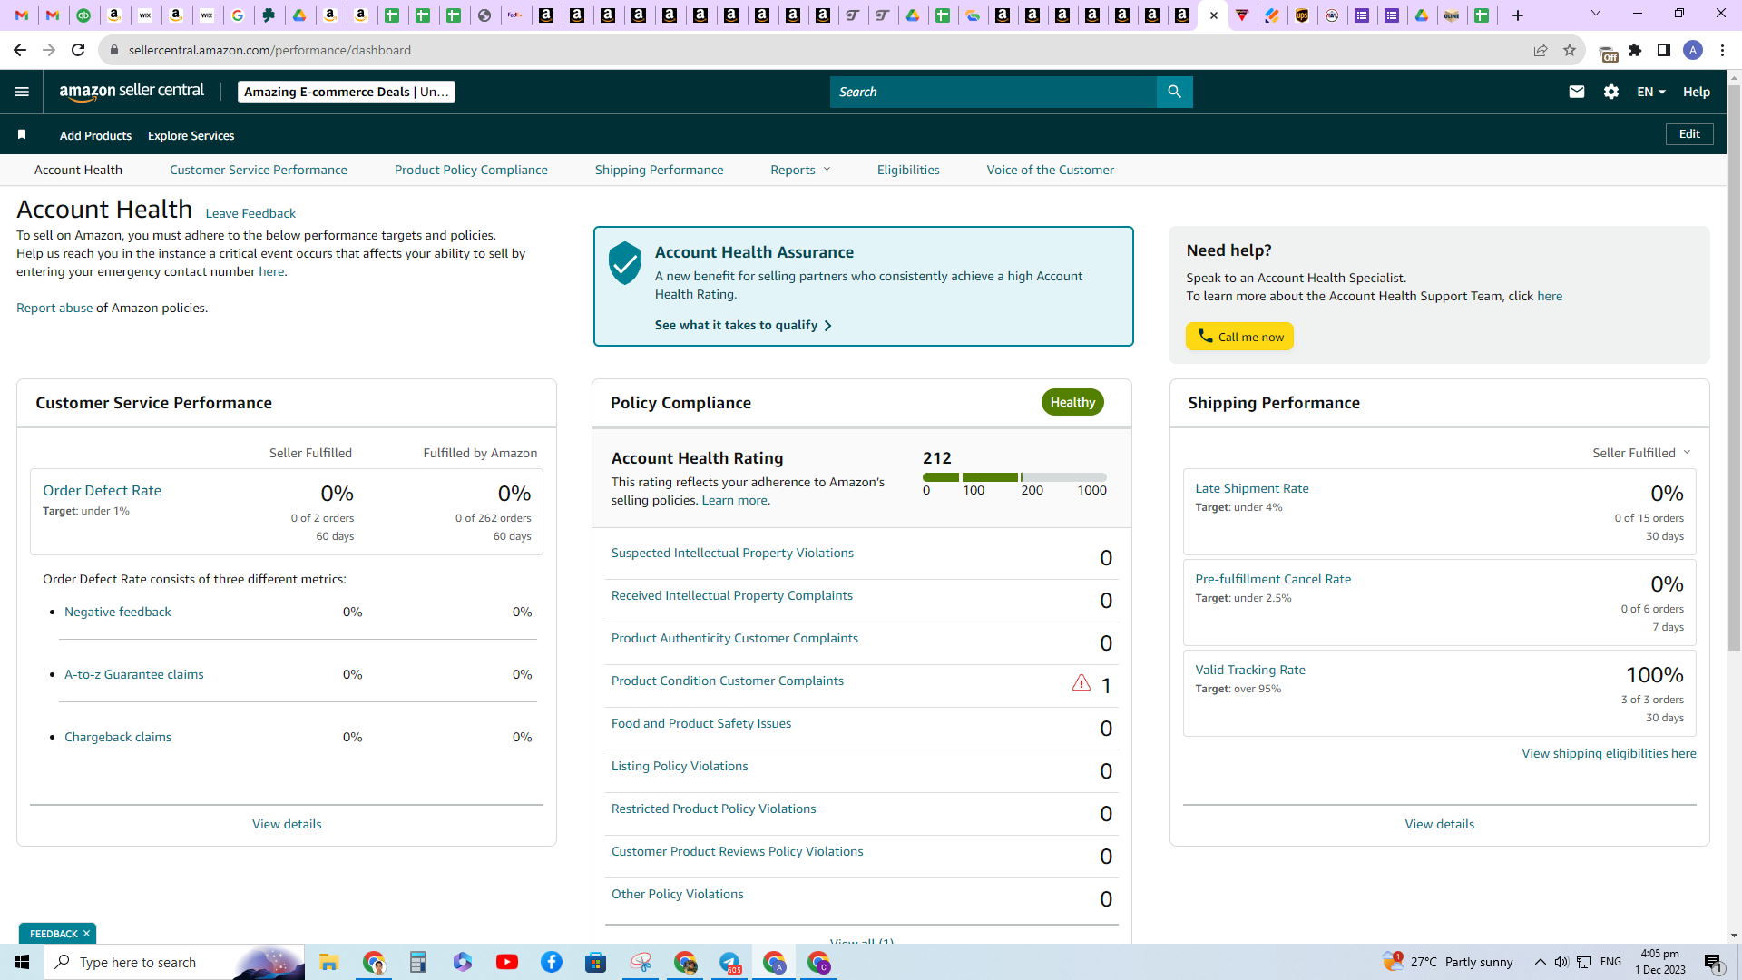The width and height of the screenshot is (1742, 980).
Task: Click the Account Health Assurance shield icon
Action: (625, 263)
